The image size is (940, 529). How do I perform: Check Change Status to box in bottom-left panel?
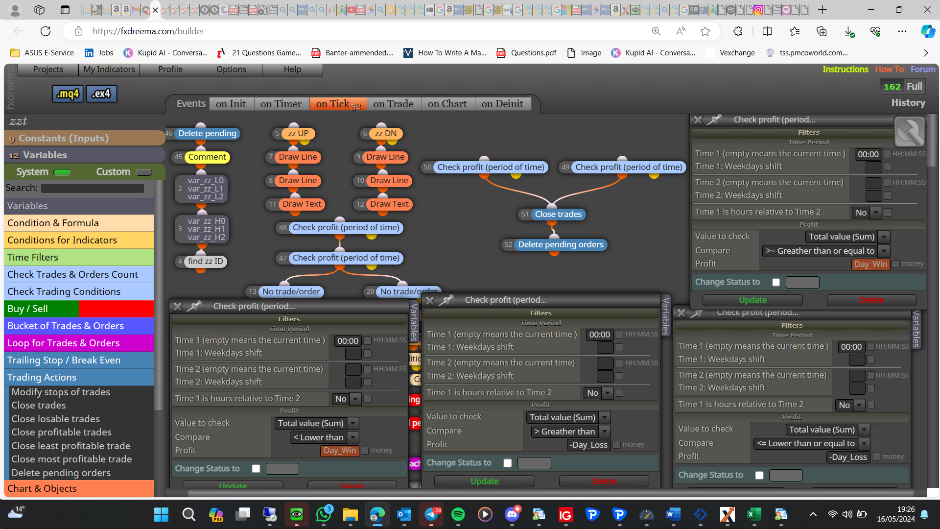[x=256, y=469]
